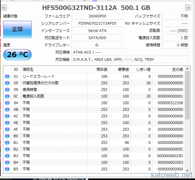The height and width of the screenshot is (180, 195).
Task: Click raw value 000000000001
Action: tap(170, 96)
